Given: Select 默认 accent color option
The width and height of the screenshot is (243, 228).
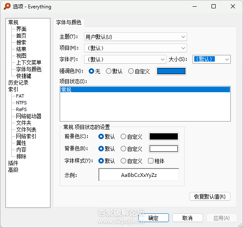Looking at the screenshot, I should coord(114,71).
